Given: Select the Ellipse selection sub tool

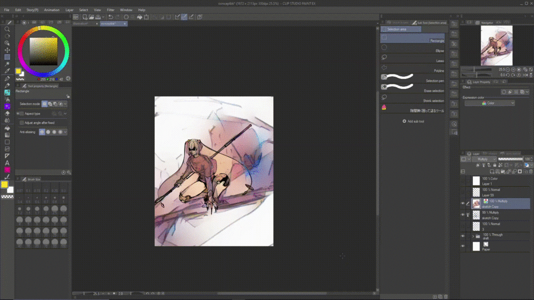Looking at the screenshot, I should pos(412,48).
